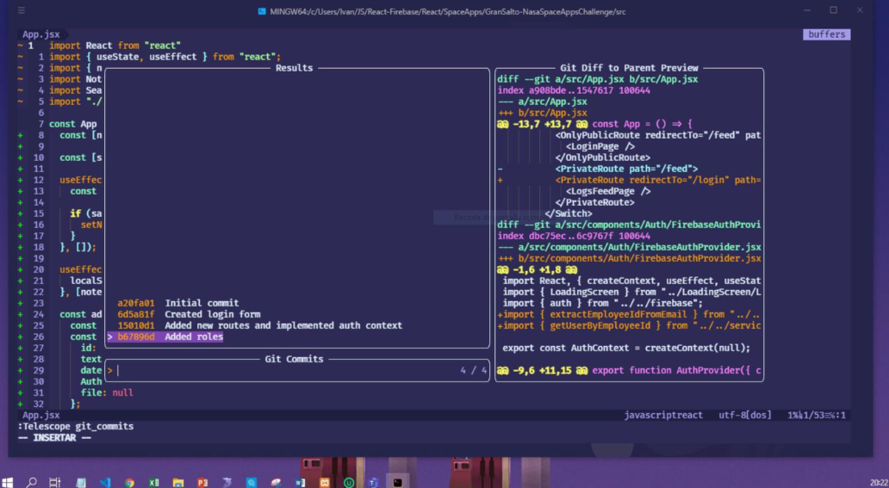The height and width of the screenshot is (488, 889).
Task: Open Microsoft Teams from the taskbar
Action: (x=373, y=482)
